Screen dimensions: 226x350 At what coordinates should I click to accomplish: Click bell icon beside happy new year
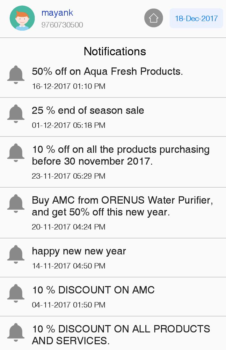point(16,254)
